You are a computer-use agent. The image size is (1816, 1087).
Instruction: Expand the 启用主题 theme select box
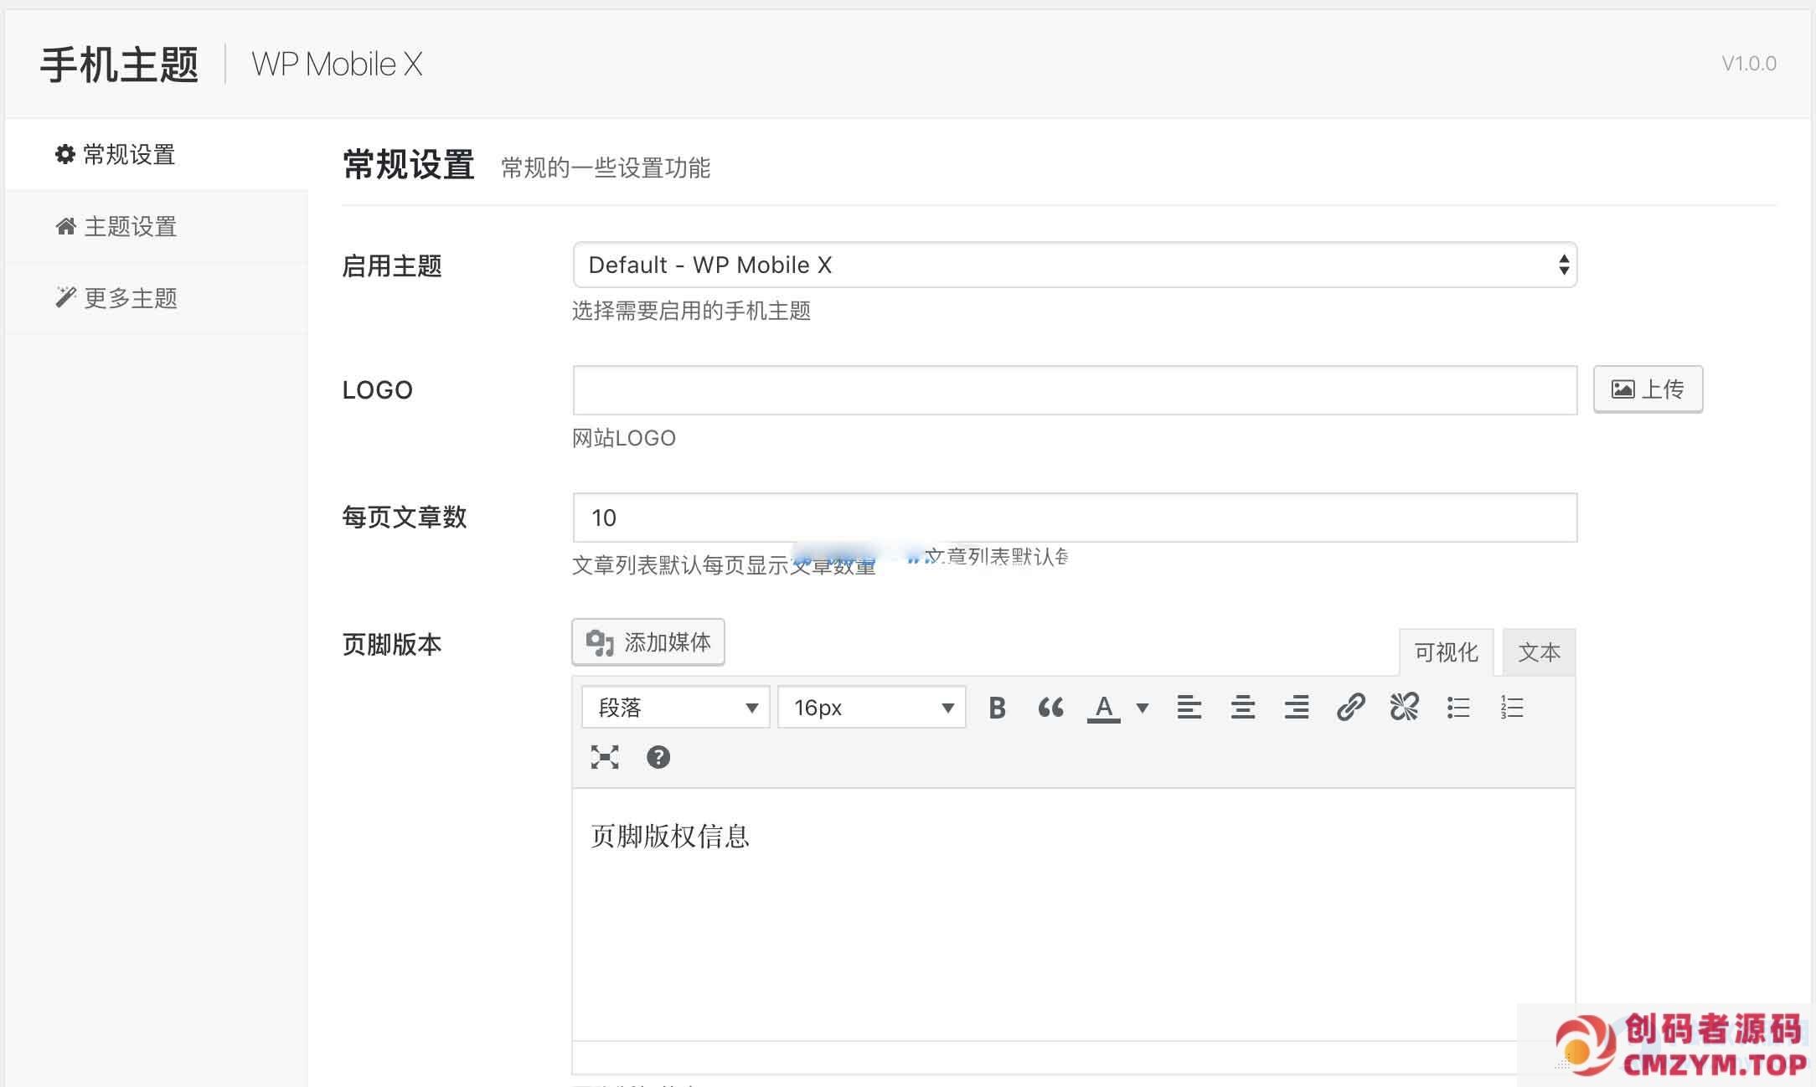[1074, 265]
